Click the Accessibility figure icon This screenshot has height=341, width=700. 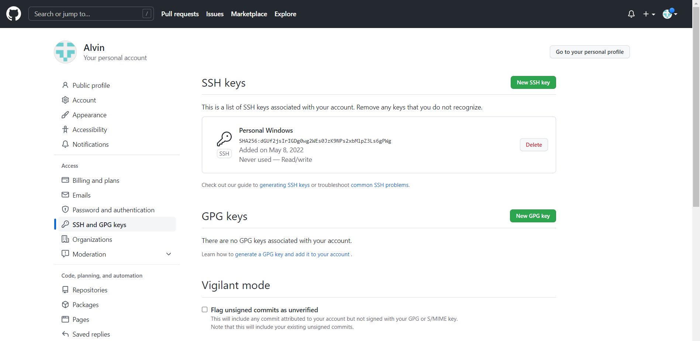65,129
